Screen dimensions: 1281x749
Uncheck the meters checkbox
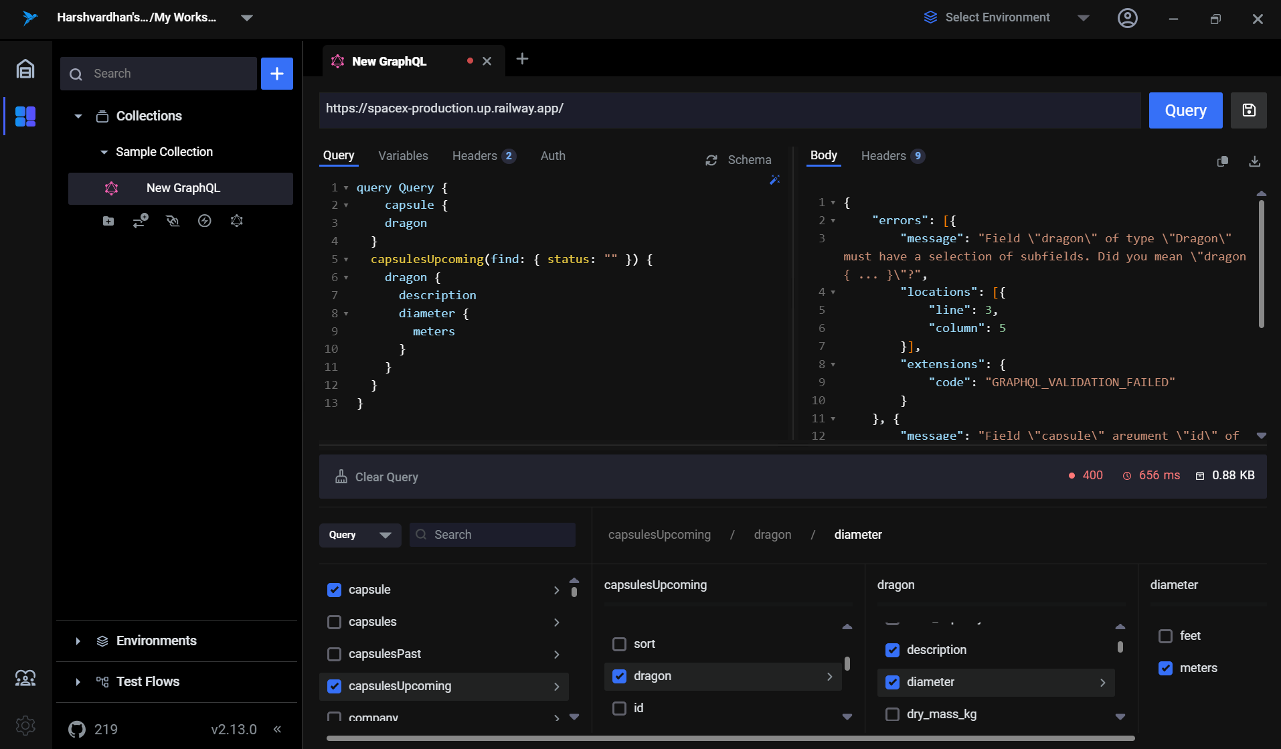1166,668
